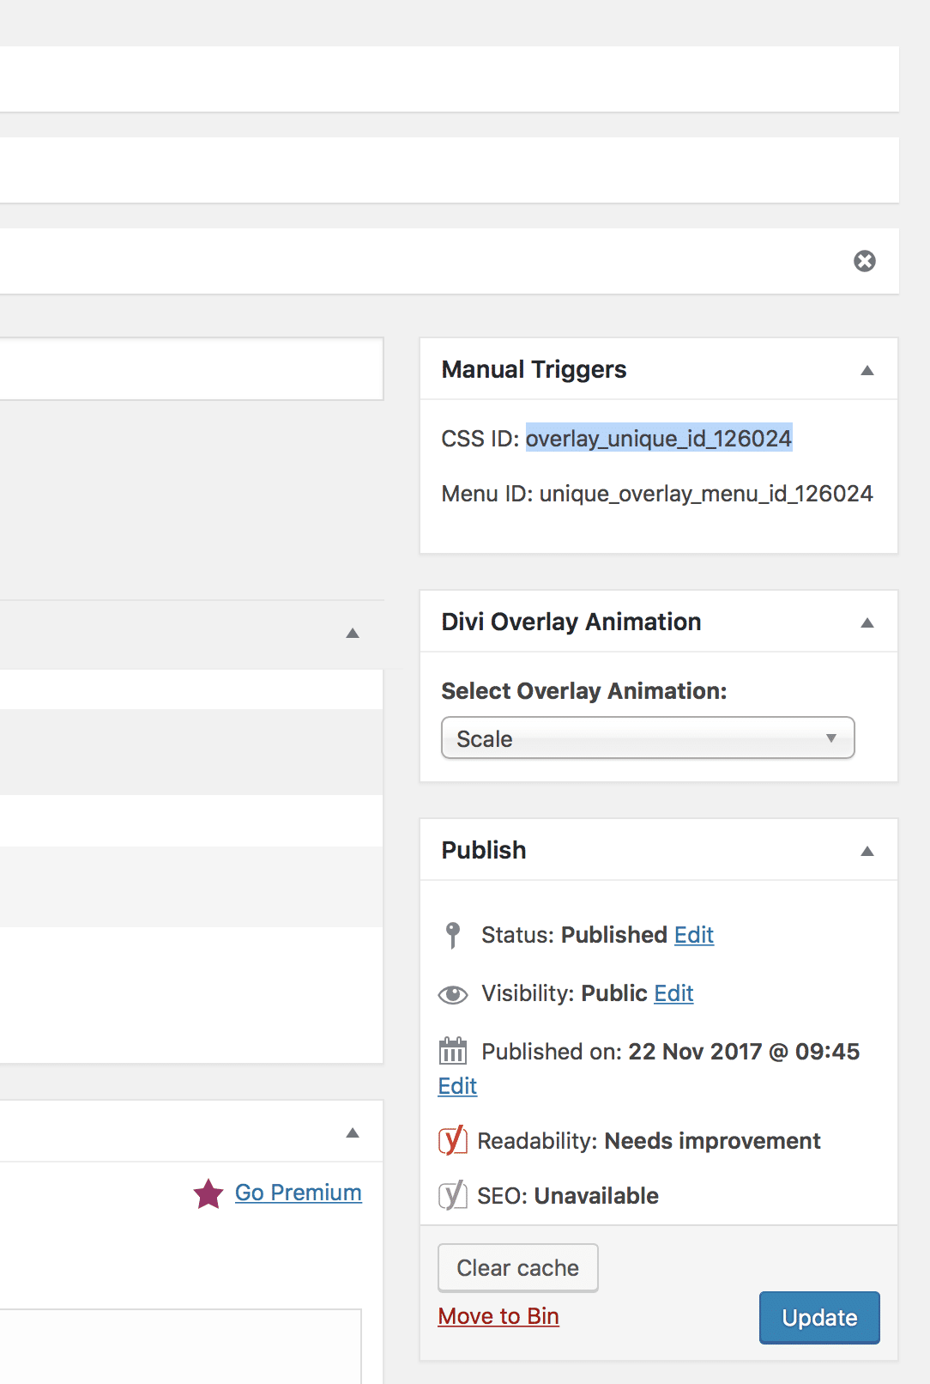Toggle the panel containing Go Premium
The width and height of the screenshot is (930, 1384).
(353, 1132)
